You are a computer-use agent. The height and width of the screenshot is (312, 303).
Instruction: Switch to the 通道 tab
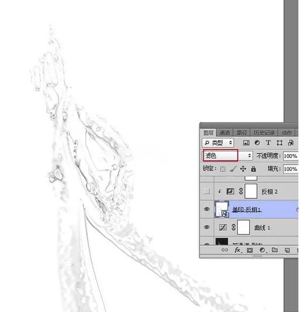[225, 133]
